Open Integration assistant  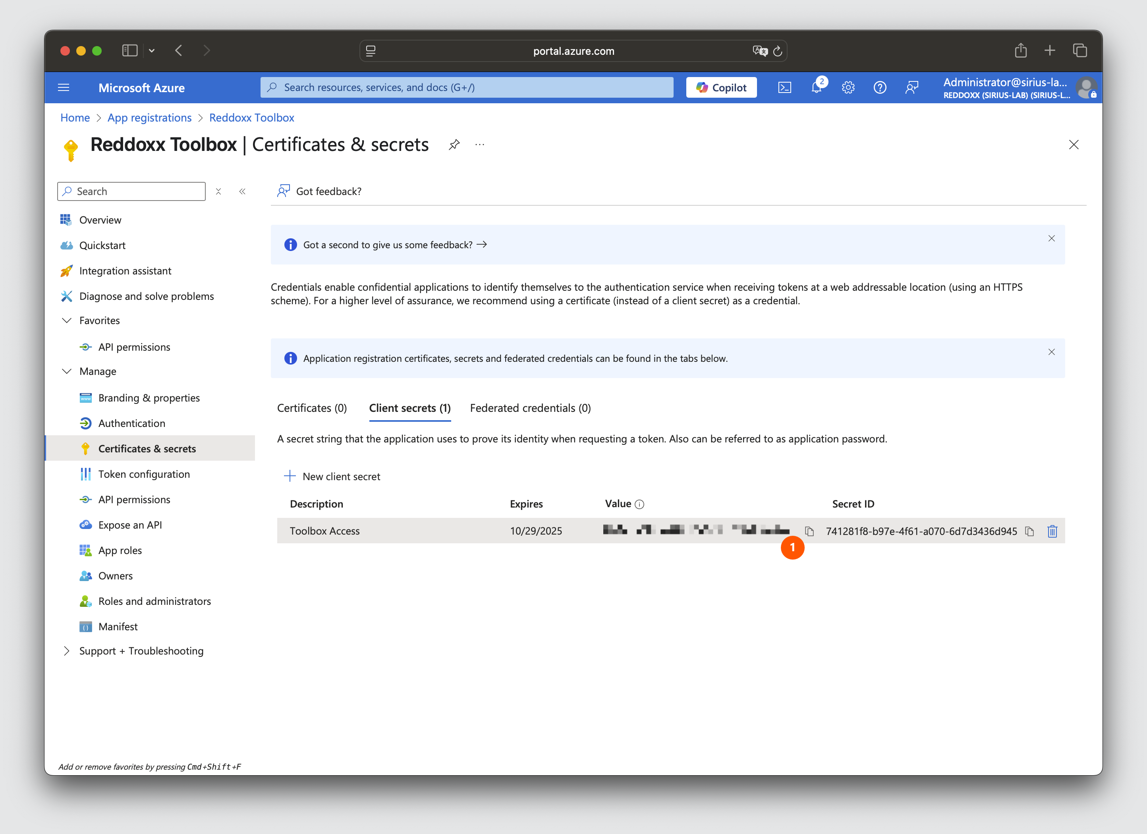click(125, 271)
